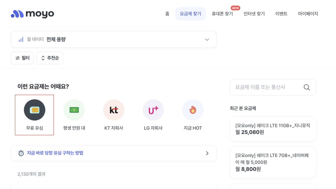The width and height of the screenshot is (336, 189).
Task: Open the 쉐이크 LTE 11GB+ recent plan card
Action: [273, 129]
